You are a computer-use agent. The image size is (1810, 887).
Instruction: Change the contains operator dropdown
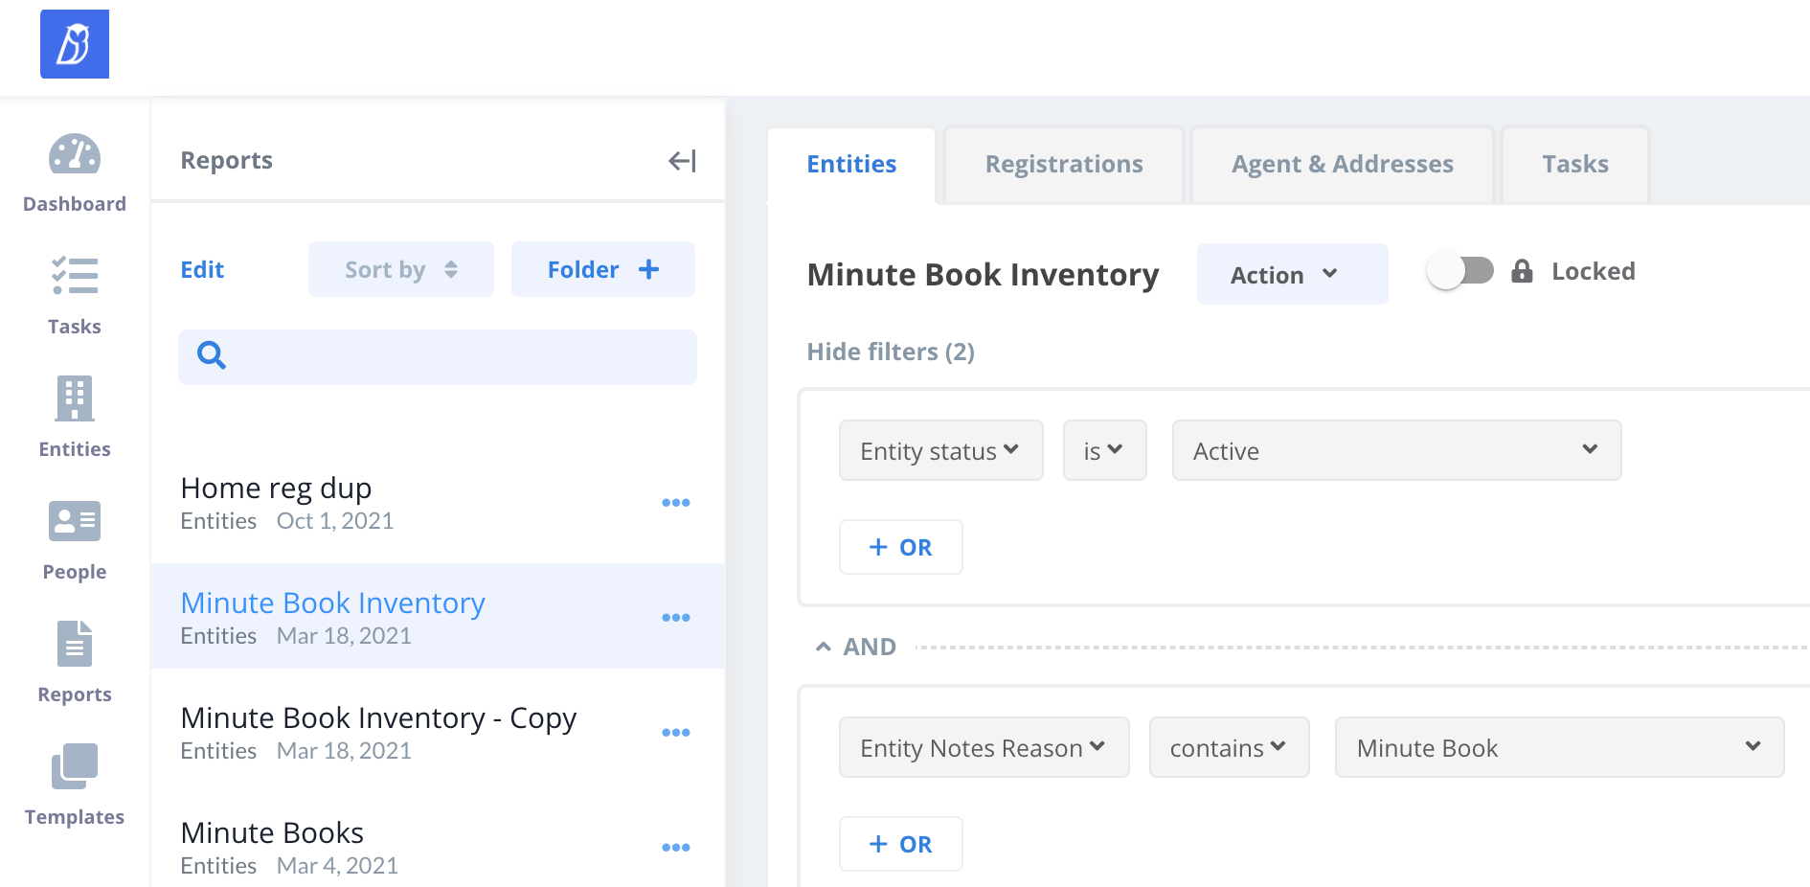point(1229,747)
